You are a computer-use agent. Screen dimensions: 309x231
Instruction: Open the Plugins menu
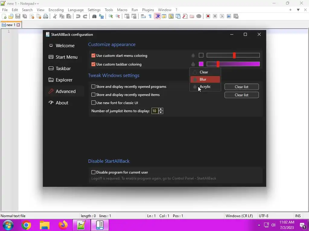pyautogui.click(x=148, y=10)
